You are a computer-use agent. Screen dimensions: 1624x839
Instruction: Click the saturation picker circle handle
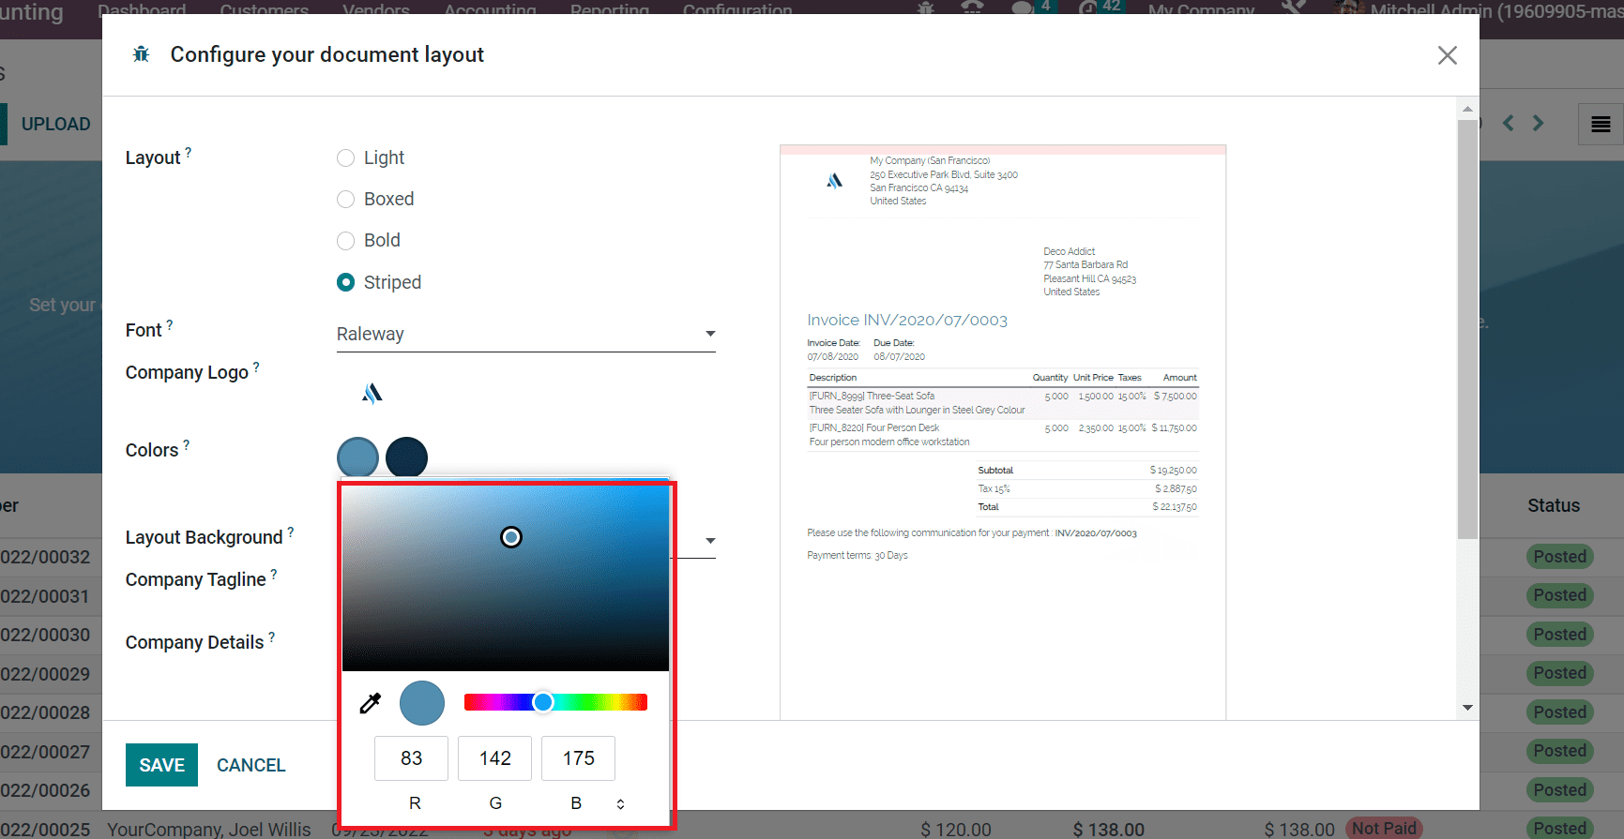pyautogui.click(x=511, y=537)
